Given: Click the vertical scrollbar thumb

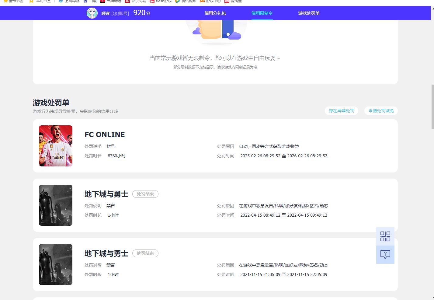Looking at the screenshot, I should tap(432, 106).
